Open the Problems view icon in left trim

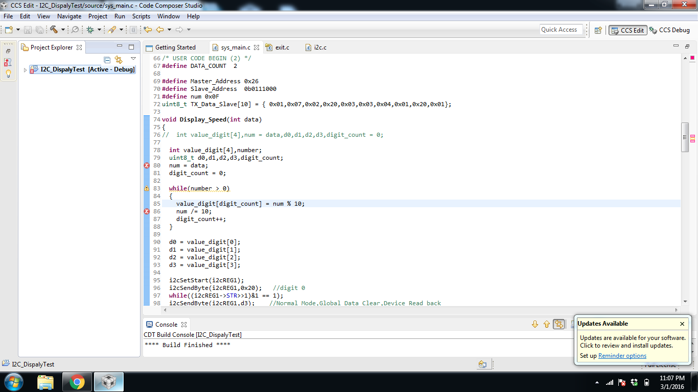(x=8, y=62)
